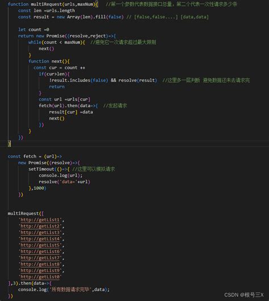This screenshot has width=269, height=301.
Task: Click the 'const len =urls.length' line
Action: (x=47, y=11)
